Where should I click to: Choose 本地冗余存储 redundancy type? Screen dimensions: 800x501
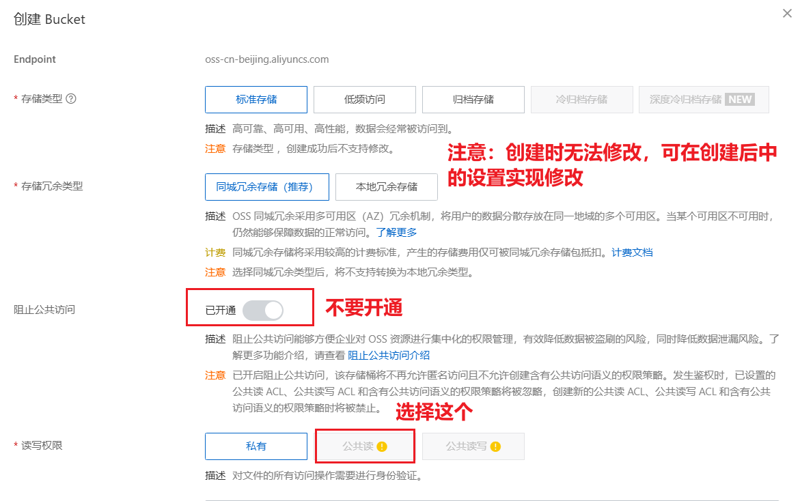tap(387, 186)
